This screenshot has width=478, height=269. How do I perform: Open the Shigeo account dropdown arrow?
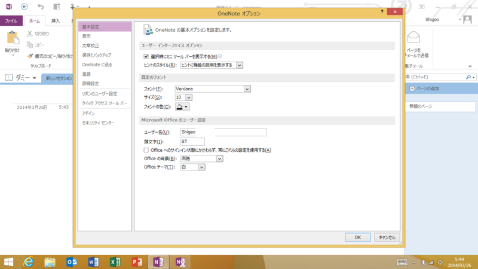click(459, 20)
